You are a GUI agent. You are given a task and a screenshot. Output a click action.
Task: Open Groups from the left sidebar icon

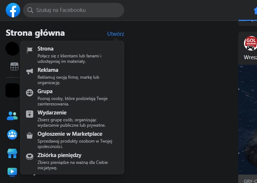click(x=12, y=134)
